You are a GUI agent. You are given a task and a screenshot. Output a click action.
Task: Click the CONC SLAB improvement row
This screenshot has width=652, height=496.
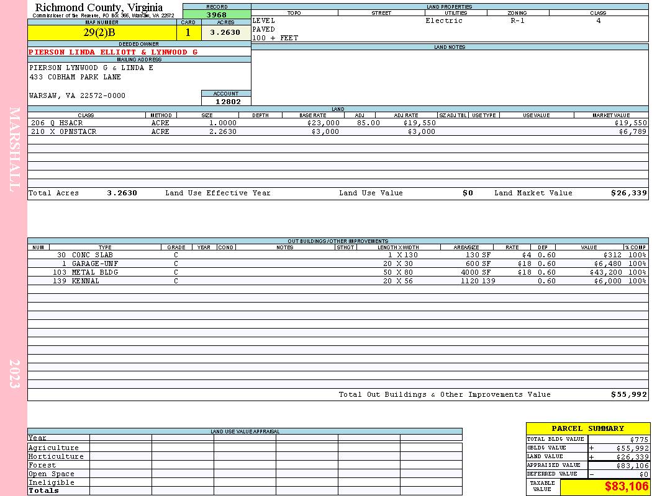[338, 255]
